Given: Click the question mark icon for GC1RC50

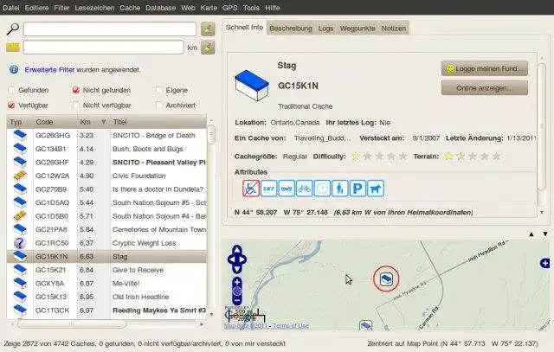Looking at the screenshot, I should point(20,243).
